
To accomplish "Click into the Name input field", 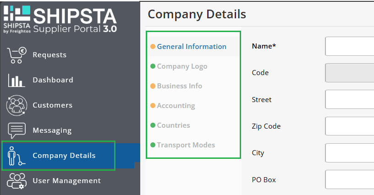I will (349, 46).
